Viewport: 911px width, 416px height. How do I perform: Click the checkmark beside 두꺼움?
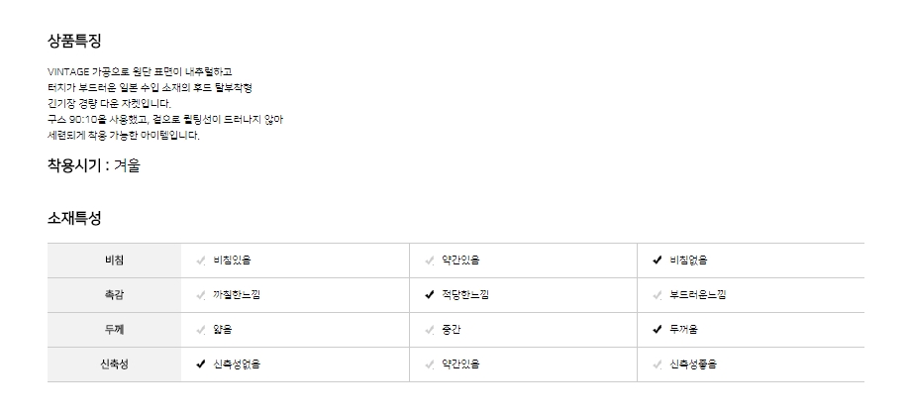click(657, 330)
